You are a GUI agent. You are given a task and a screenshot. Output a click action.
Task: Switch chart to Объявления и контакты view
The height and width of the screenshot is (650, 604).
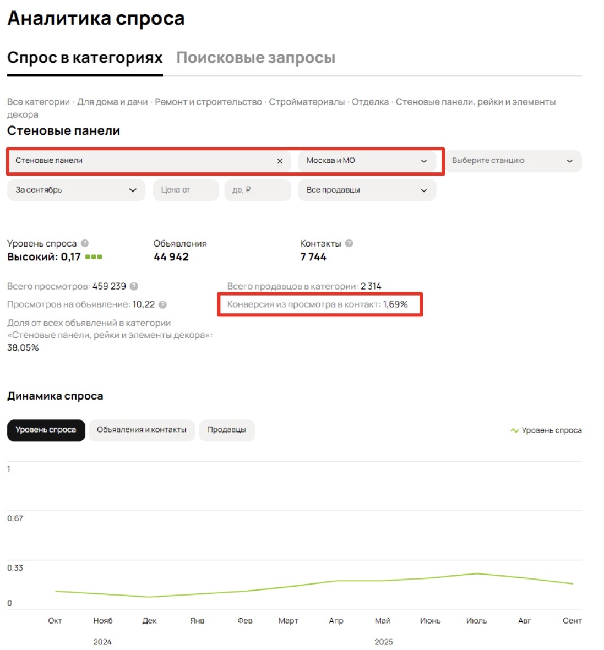click(x=142, y=430)
